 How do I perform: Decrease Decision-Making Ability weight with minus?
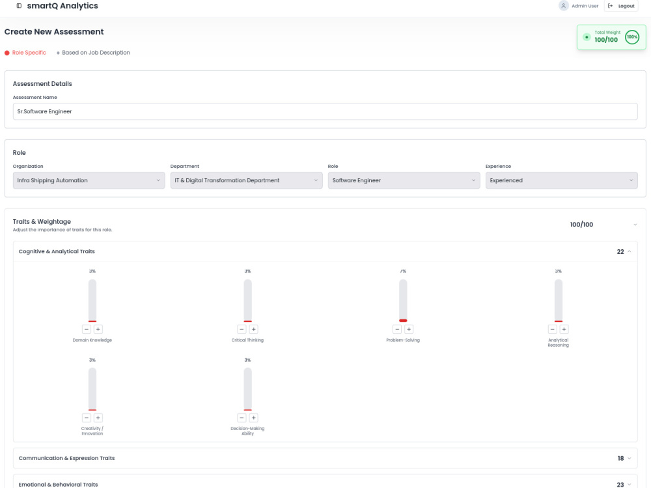(242, 418)
